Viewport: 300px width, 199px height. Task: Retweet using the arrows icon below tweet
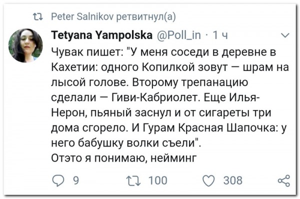click(x=133, y=180)
